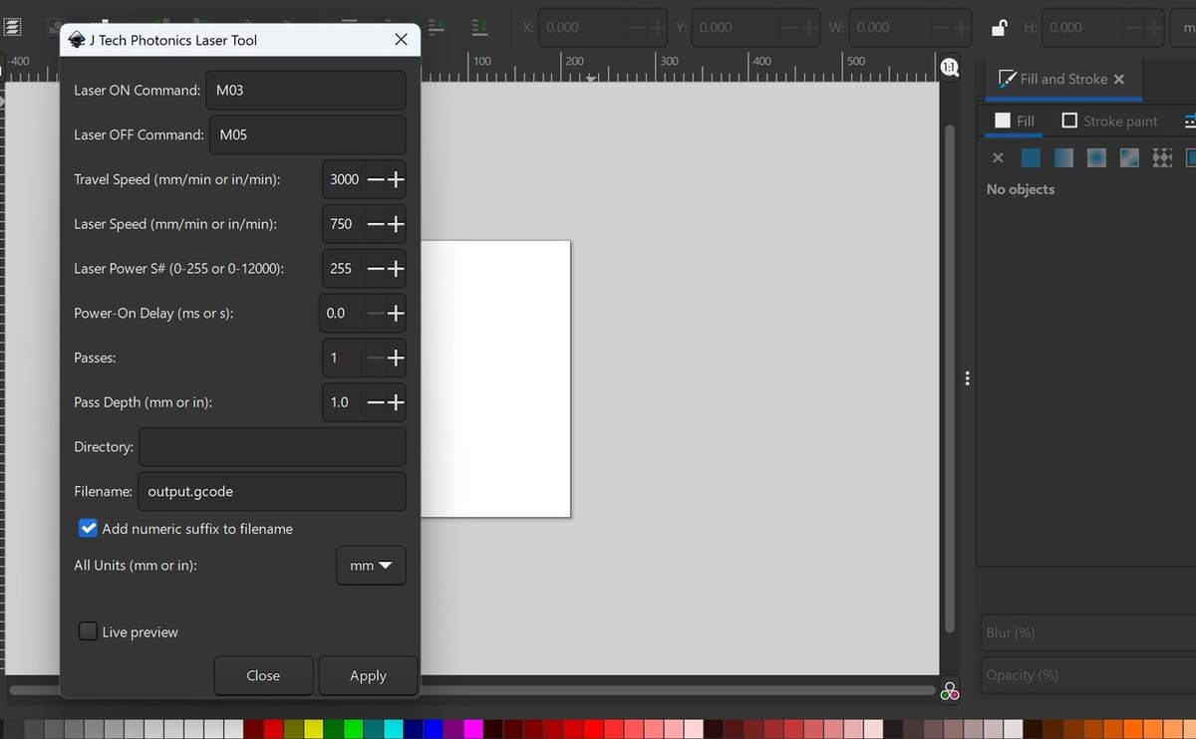This screenshot has height=739, width=1196.
Task: Increase Passes with the plus button
Action: pyautogui.click(x=396, y=358)
